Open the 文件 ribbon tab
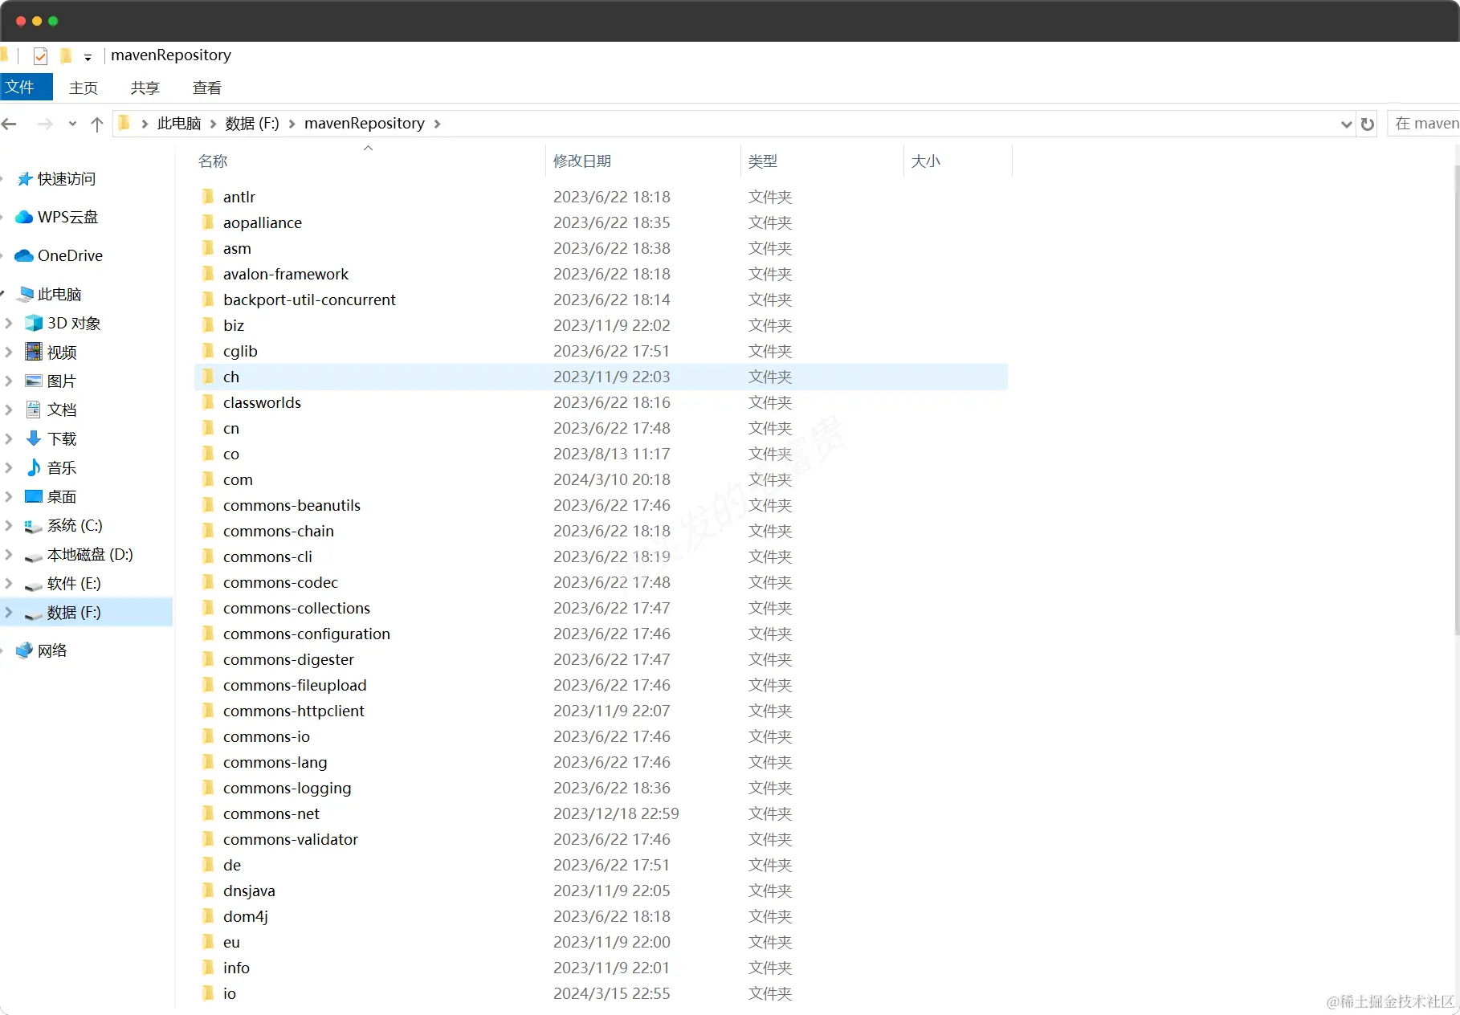This screenshot has height=1015, width=1460. [27, 87]
